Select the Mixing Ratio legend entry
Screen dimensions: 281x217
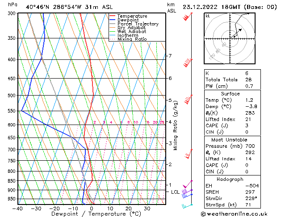click(128, 39)
